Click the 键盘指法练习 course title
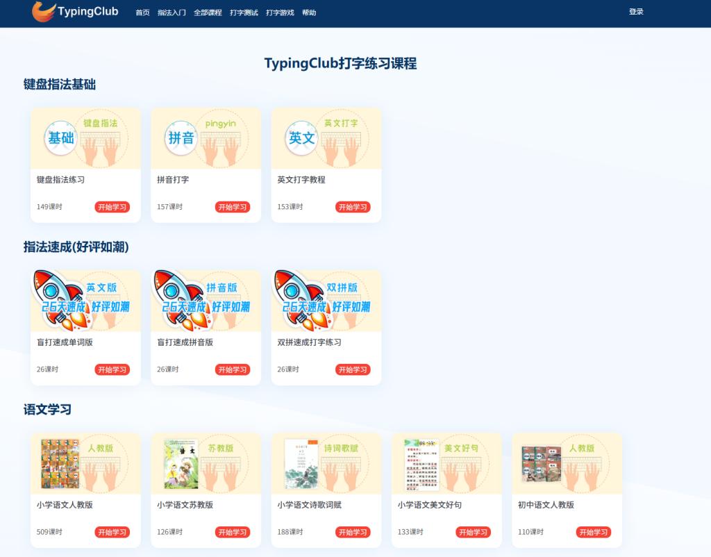The height and width of the screenshot is (557, 711). click(x=60, y=180)
